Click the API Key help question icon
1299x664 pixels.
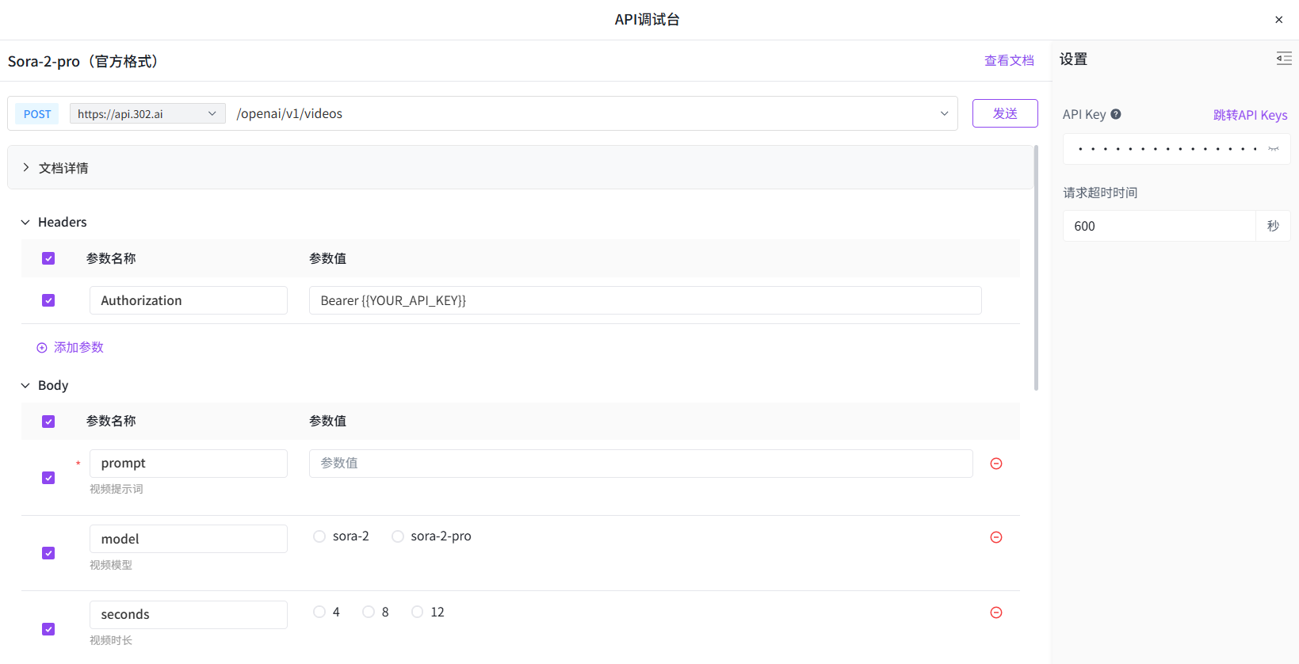(x=1116, y=114)
